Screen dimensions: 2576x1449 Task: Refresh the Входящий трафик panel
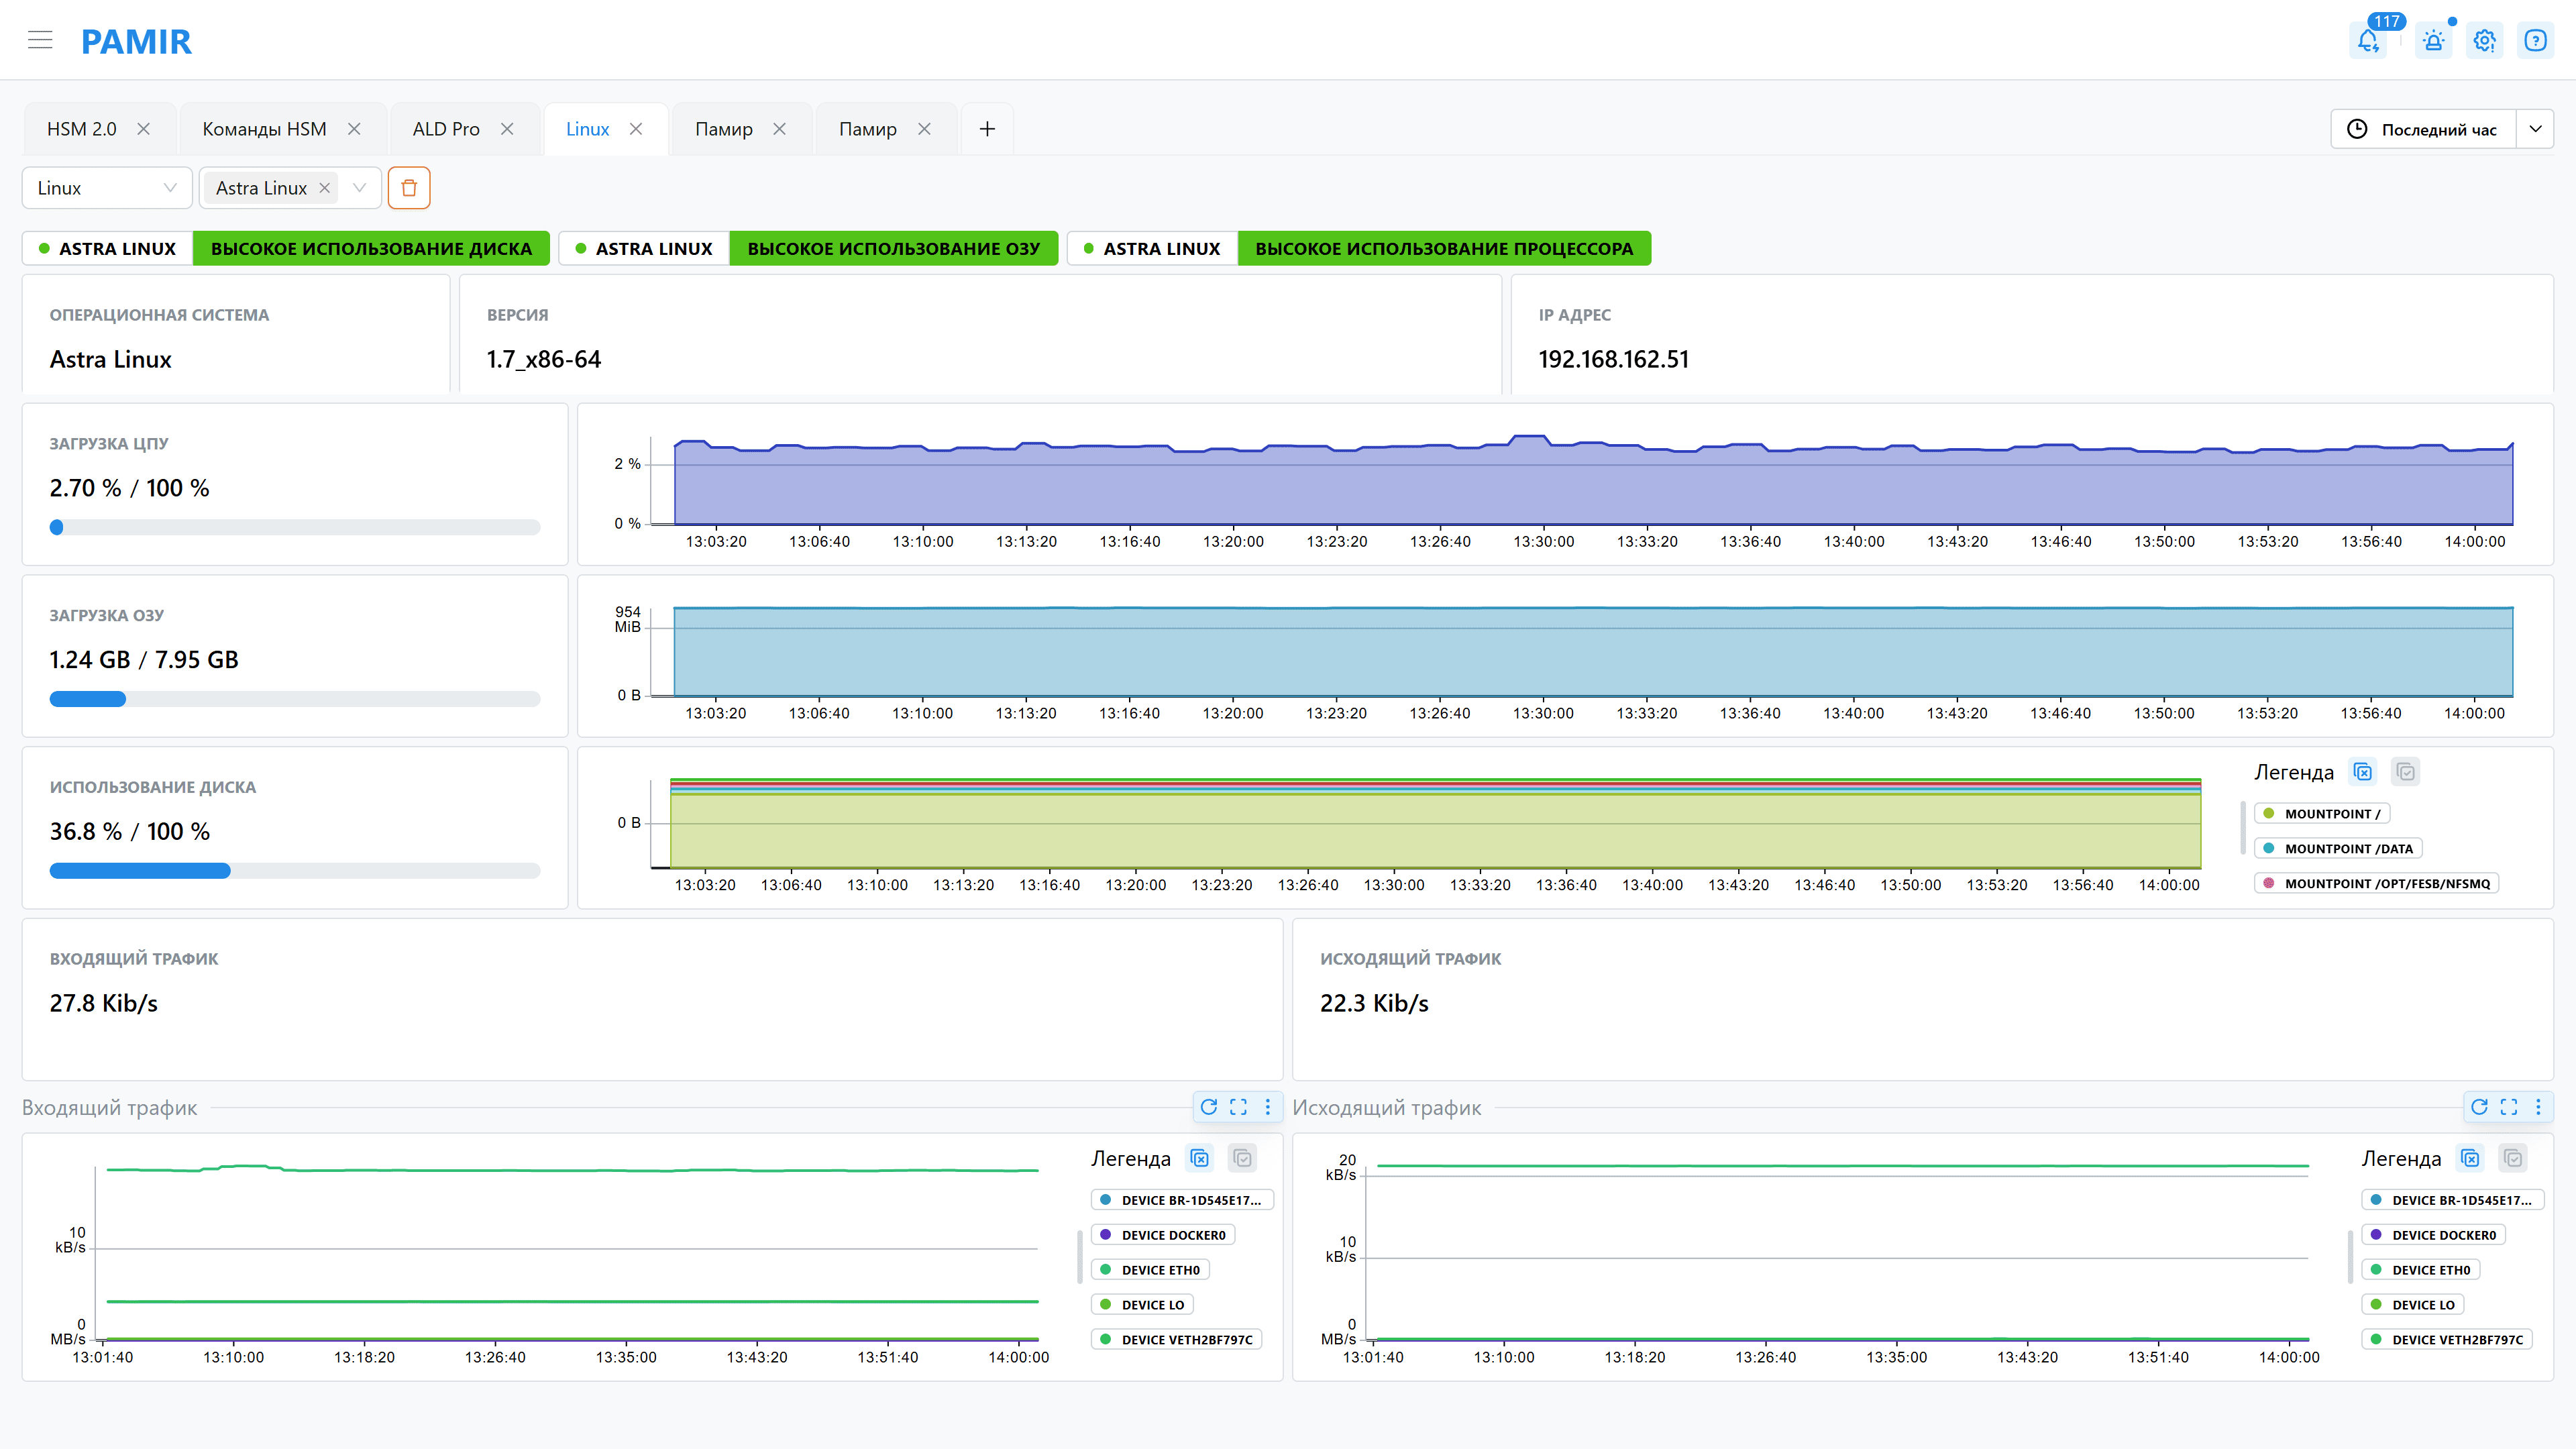[1209, 1107]
